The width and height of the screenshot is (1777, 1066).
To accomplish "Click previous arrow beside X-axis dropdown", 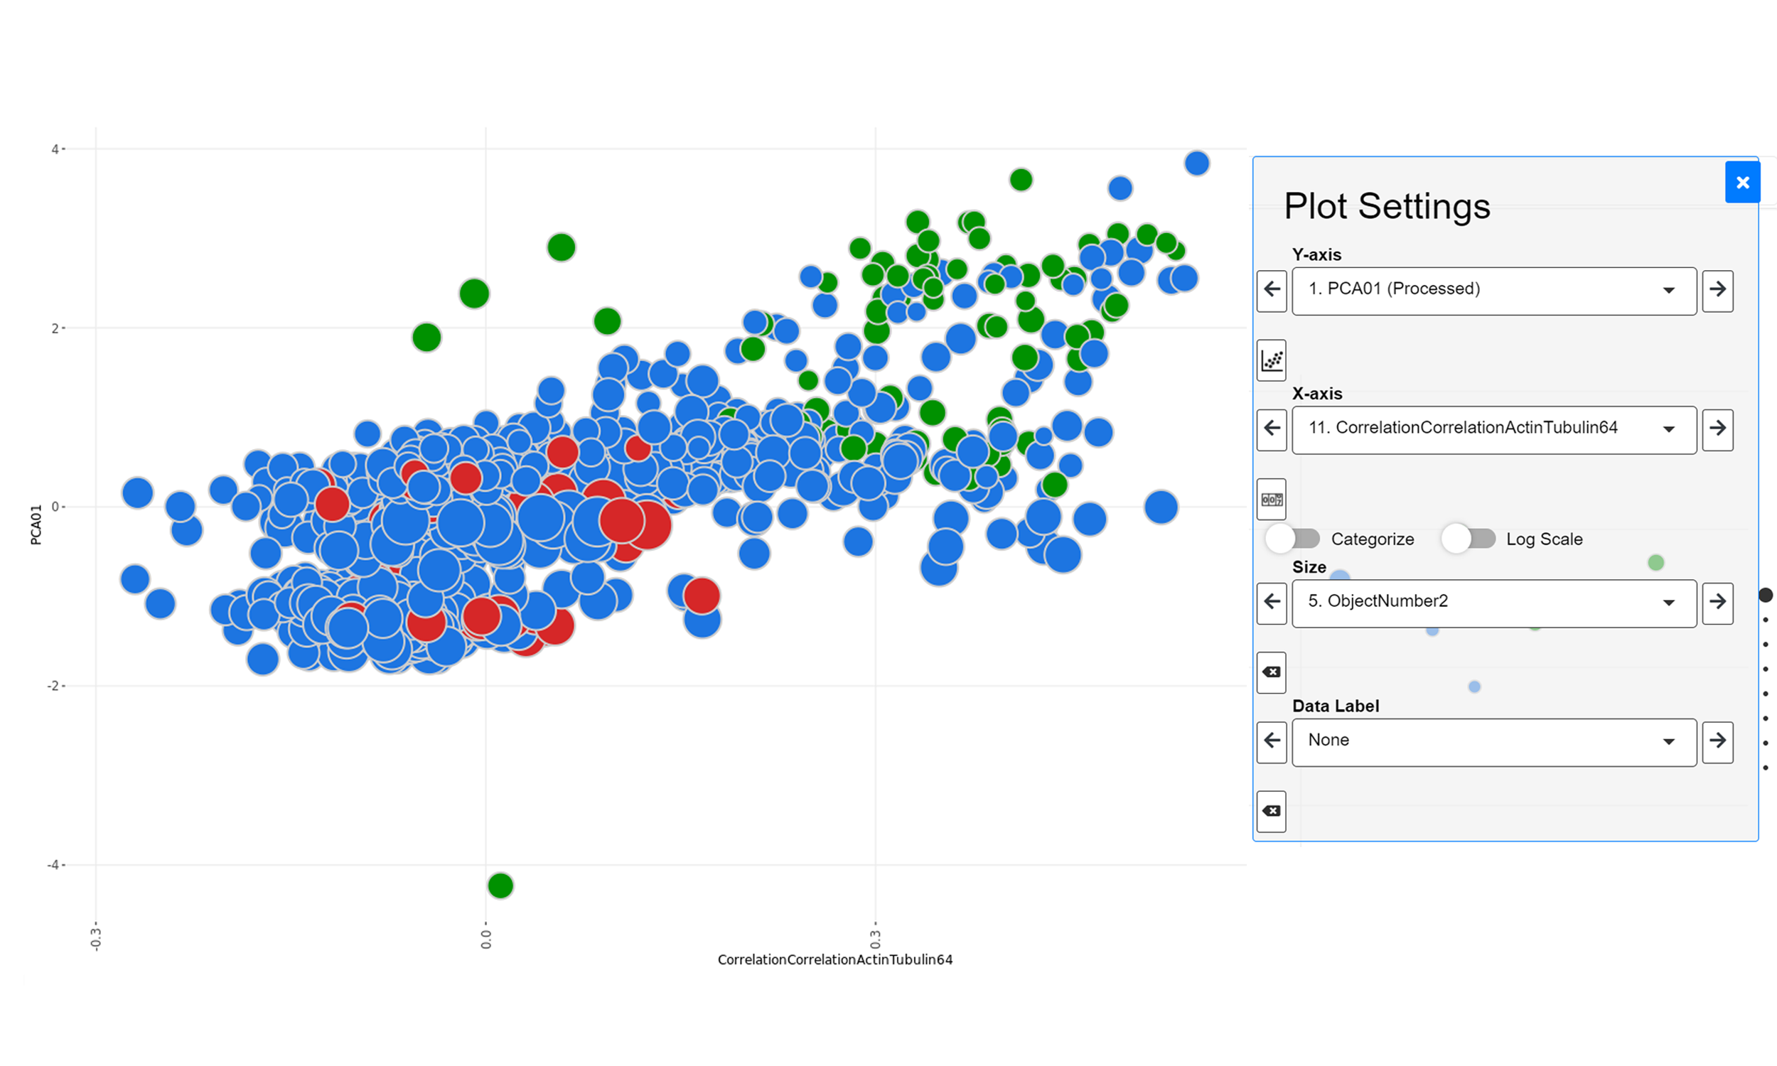I will (1272, 429).
